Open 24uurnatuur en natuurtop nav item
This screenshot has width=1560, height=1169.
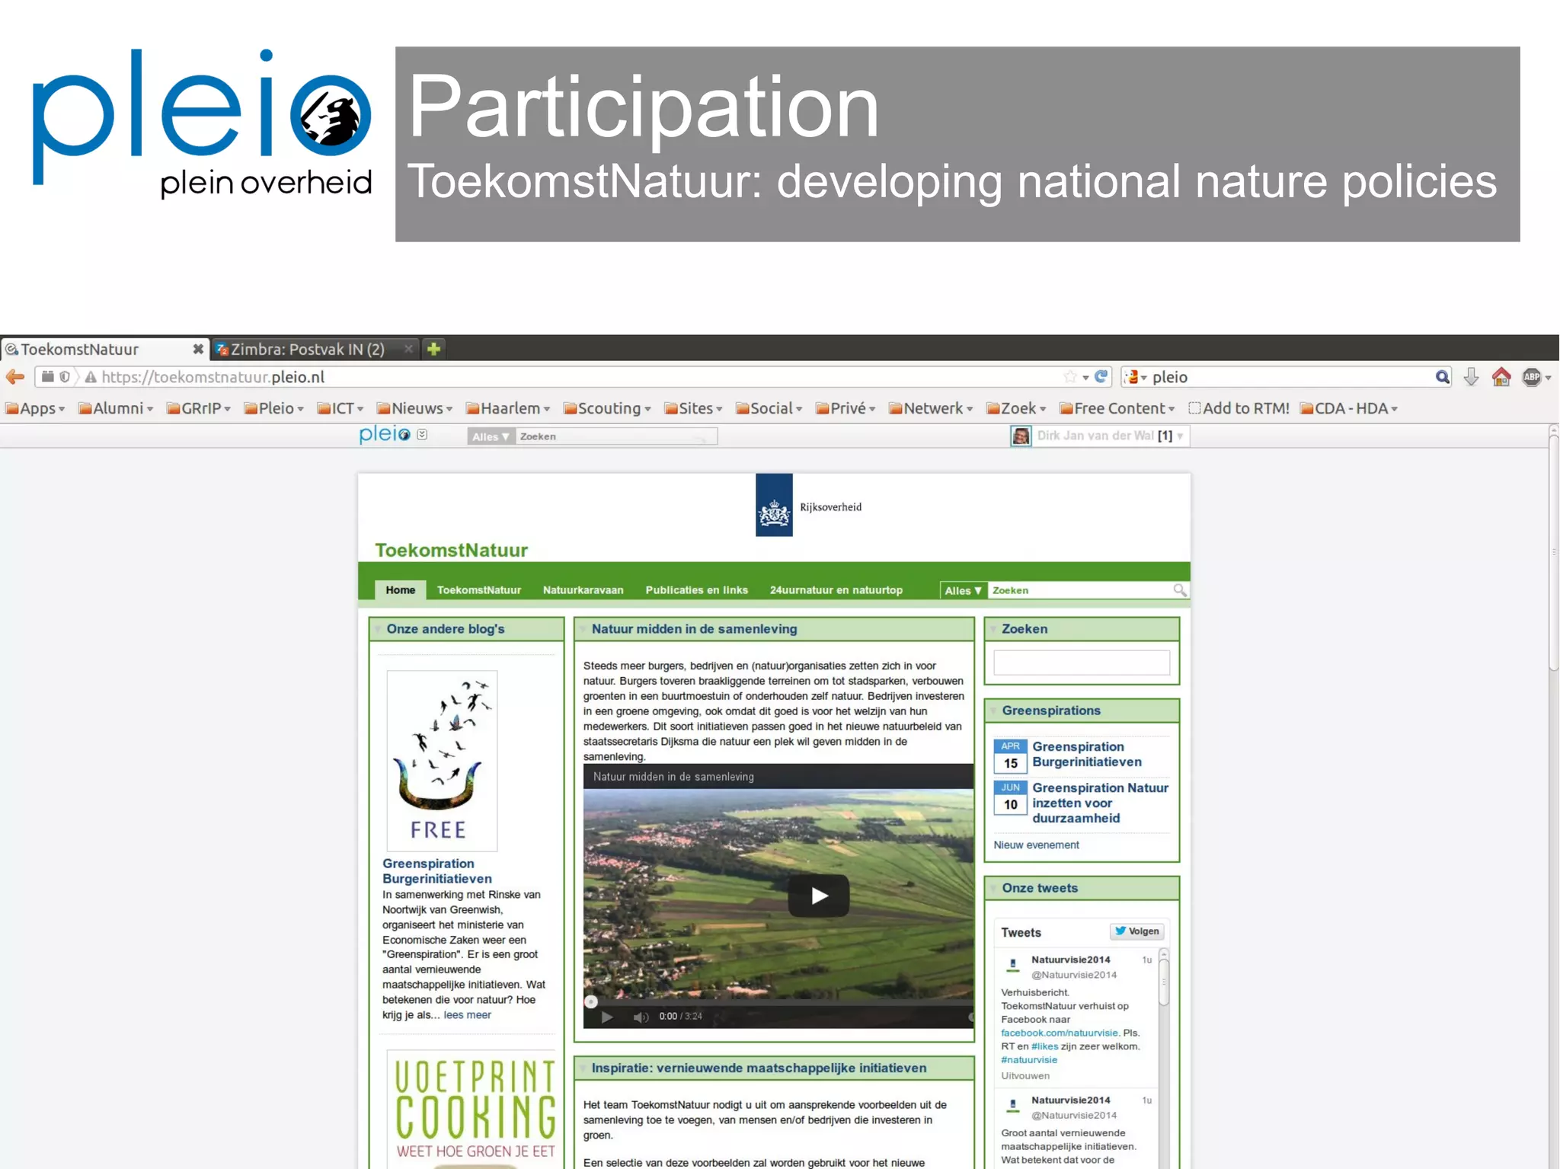(836, 590)
